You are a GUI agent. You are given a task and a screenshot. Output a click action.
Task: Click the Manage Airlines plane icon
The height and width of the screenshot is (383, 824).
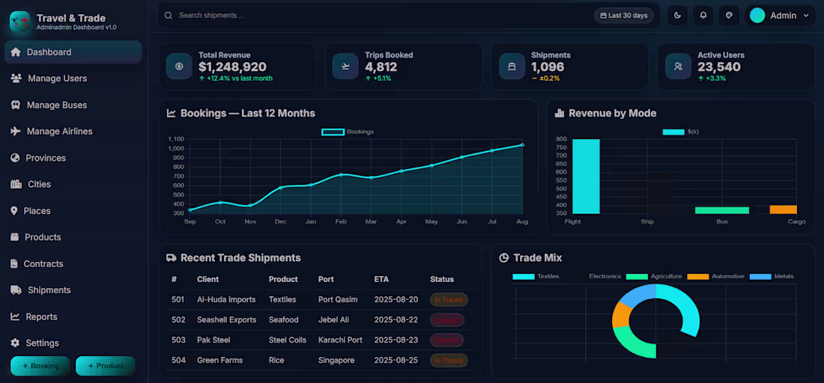(16, 131)
